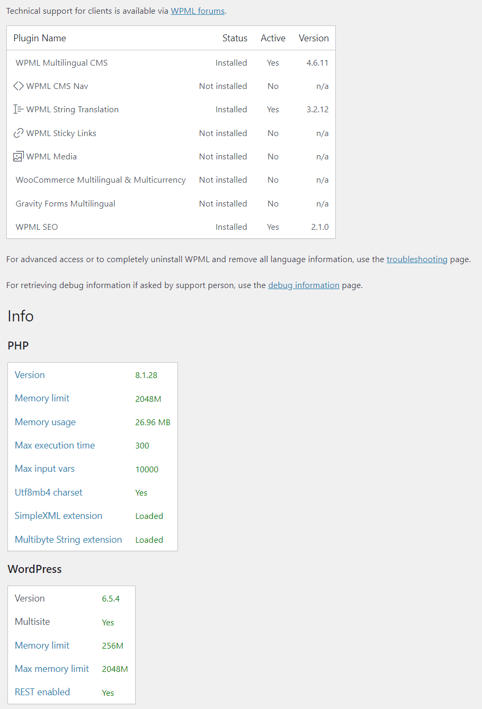Click the Max input vars link
482x709 pixels.
pos(44,469)
